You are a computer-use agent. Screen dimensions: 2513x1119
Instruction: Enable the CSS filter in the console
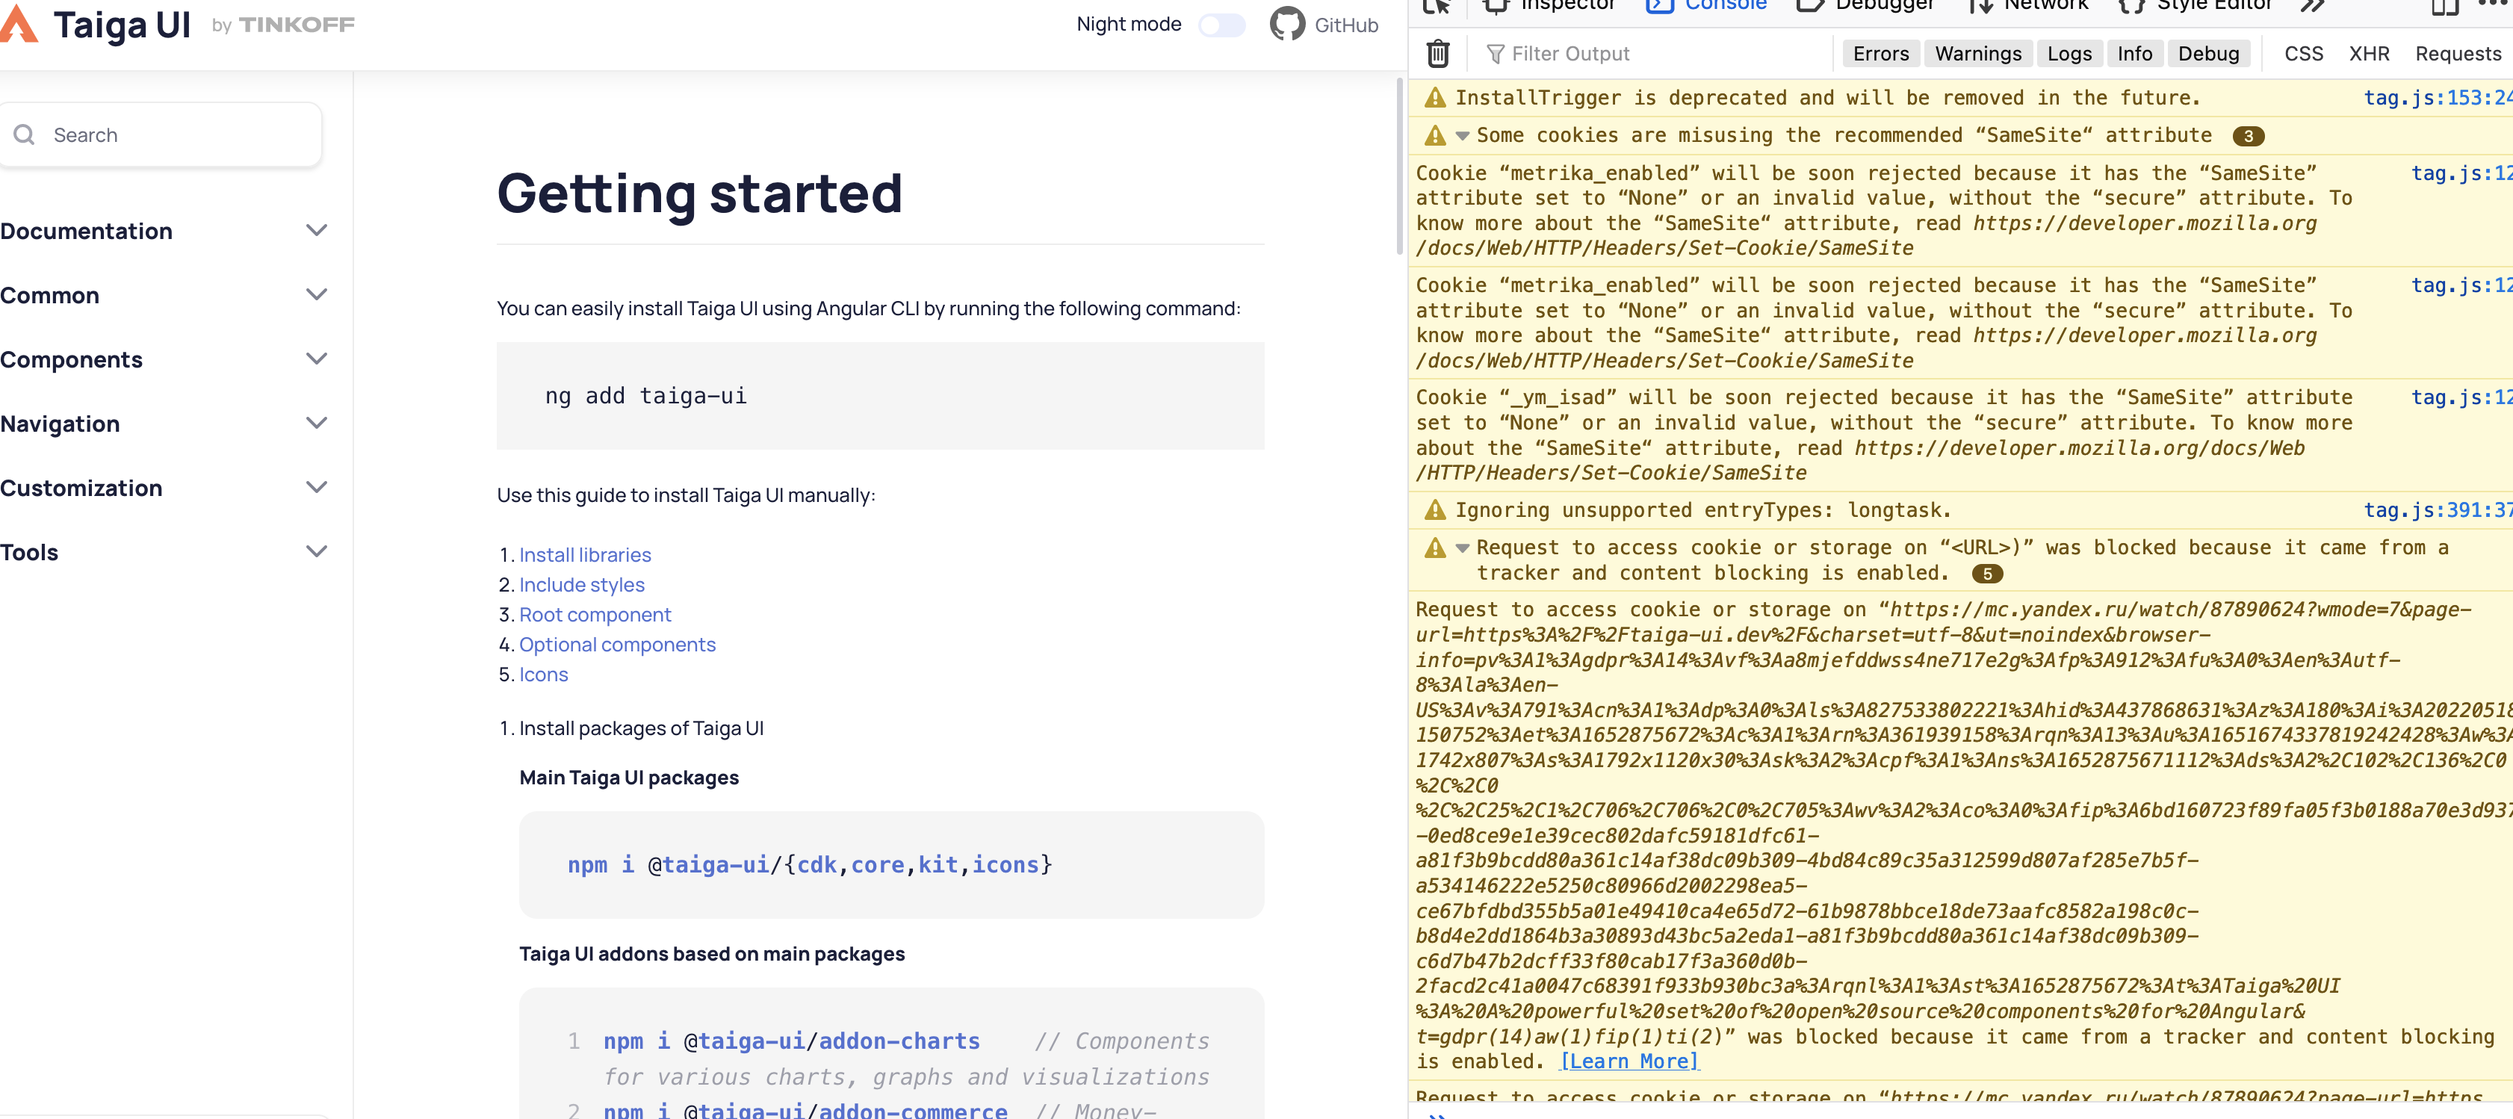2303,54
